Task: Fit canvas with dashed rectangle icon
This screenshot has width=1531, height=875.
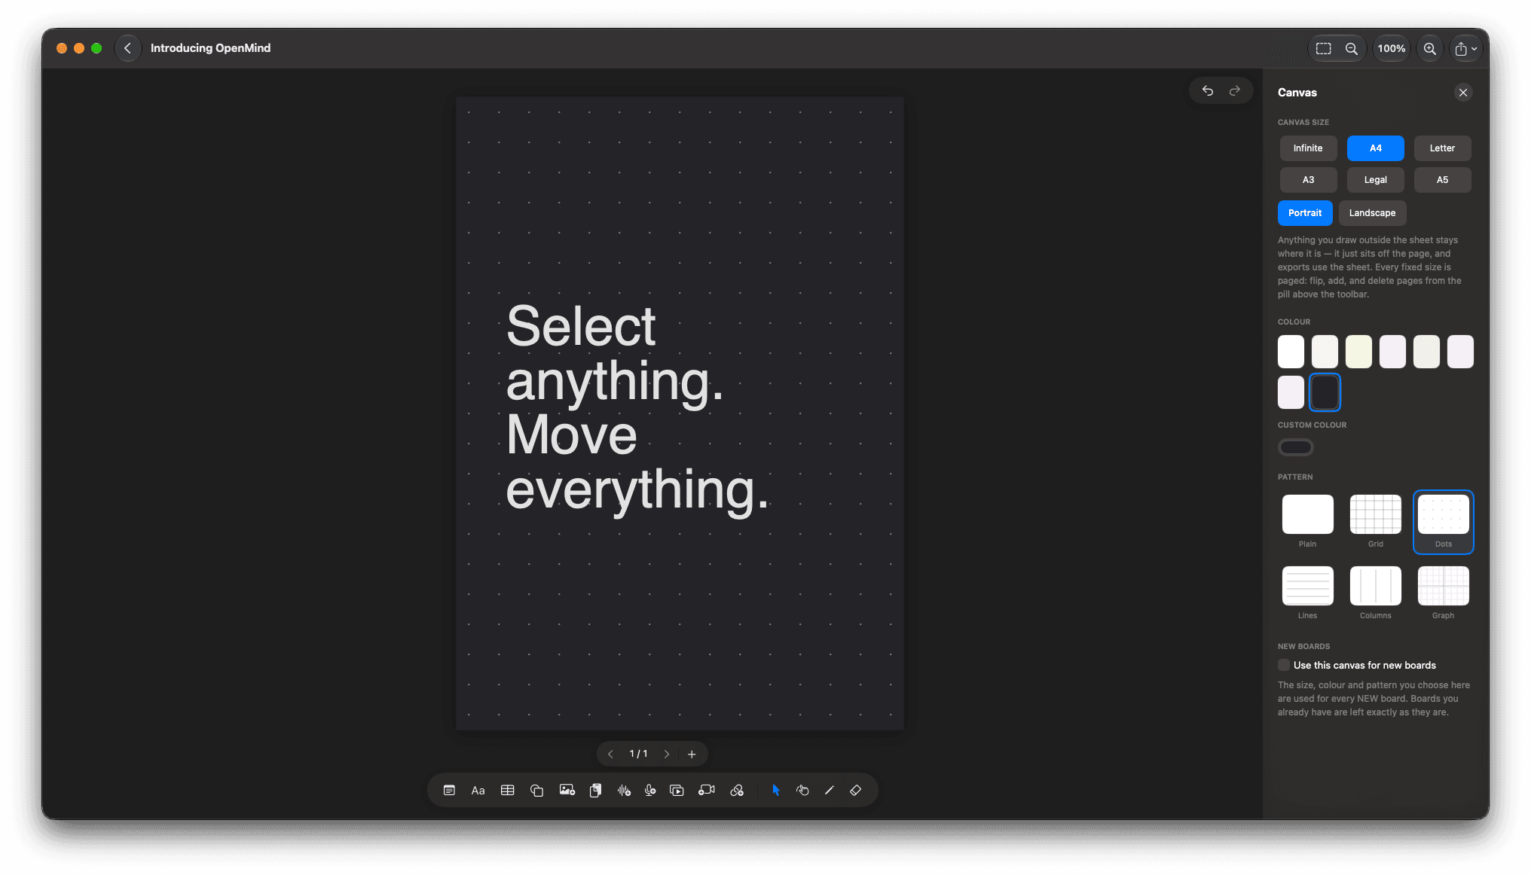Action: point(1324,48)
